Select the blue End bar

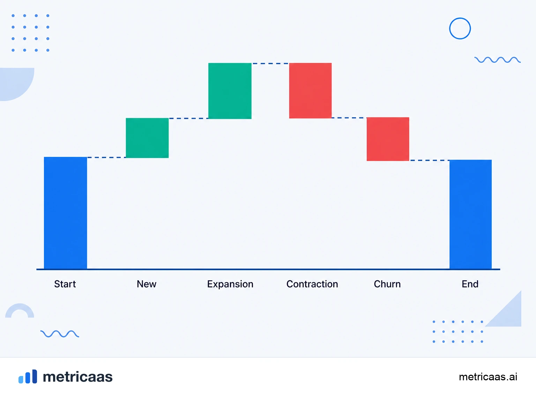click(470, 214)
